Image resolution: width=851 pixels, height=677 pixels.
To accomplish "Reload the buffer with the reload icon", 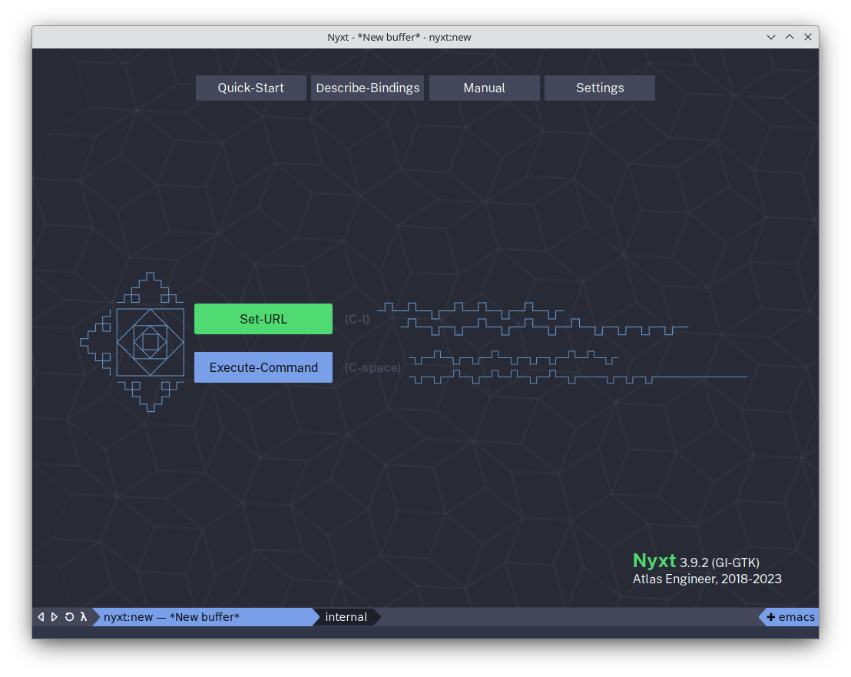I will (69, 617).
